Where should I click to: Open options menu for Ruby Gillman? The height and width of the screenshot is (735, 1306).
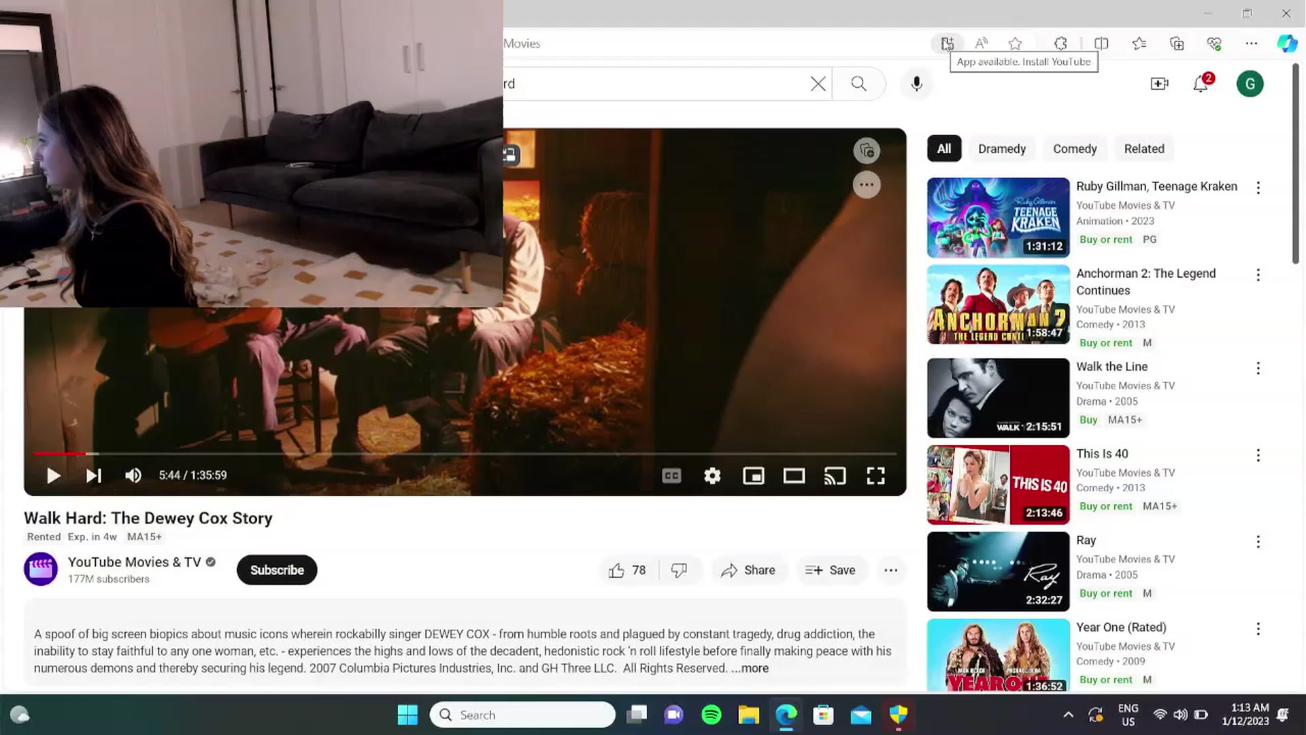coord(1258,188)
